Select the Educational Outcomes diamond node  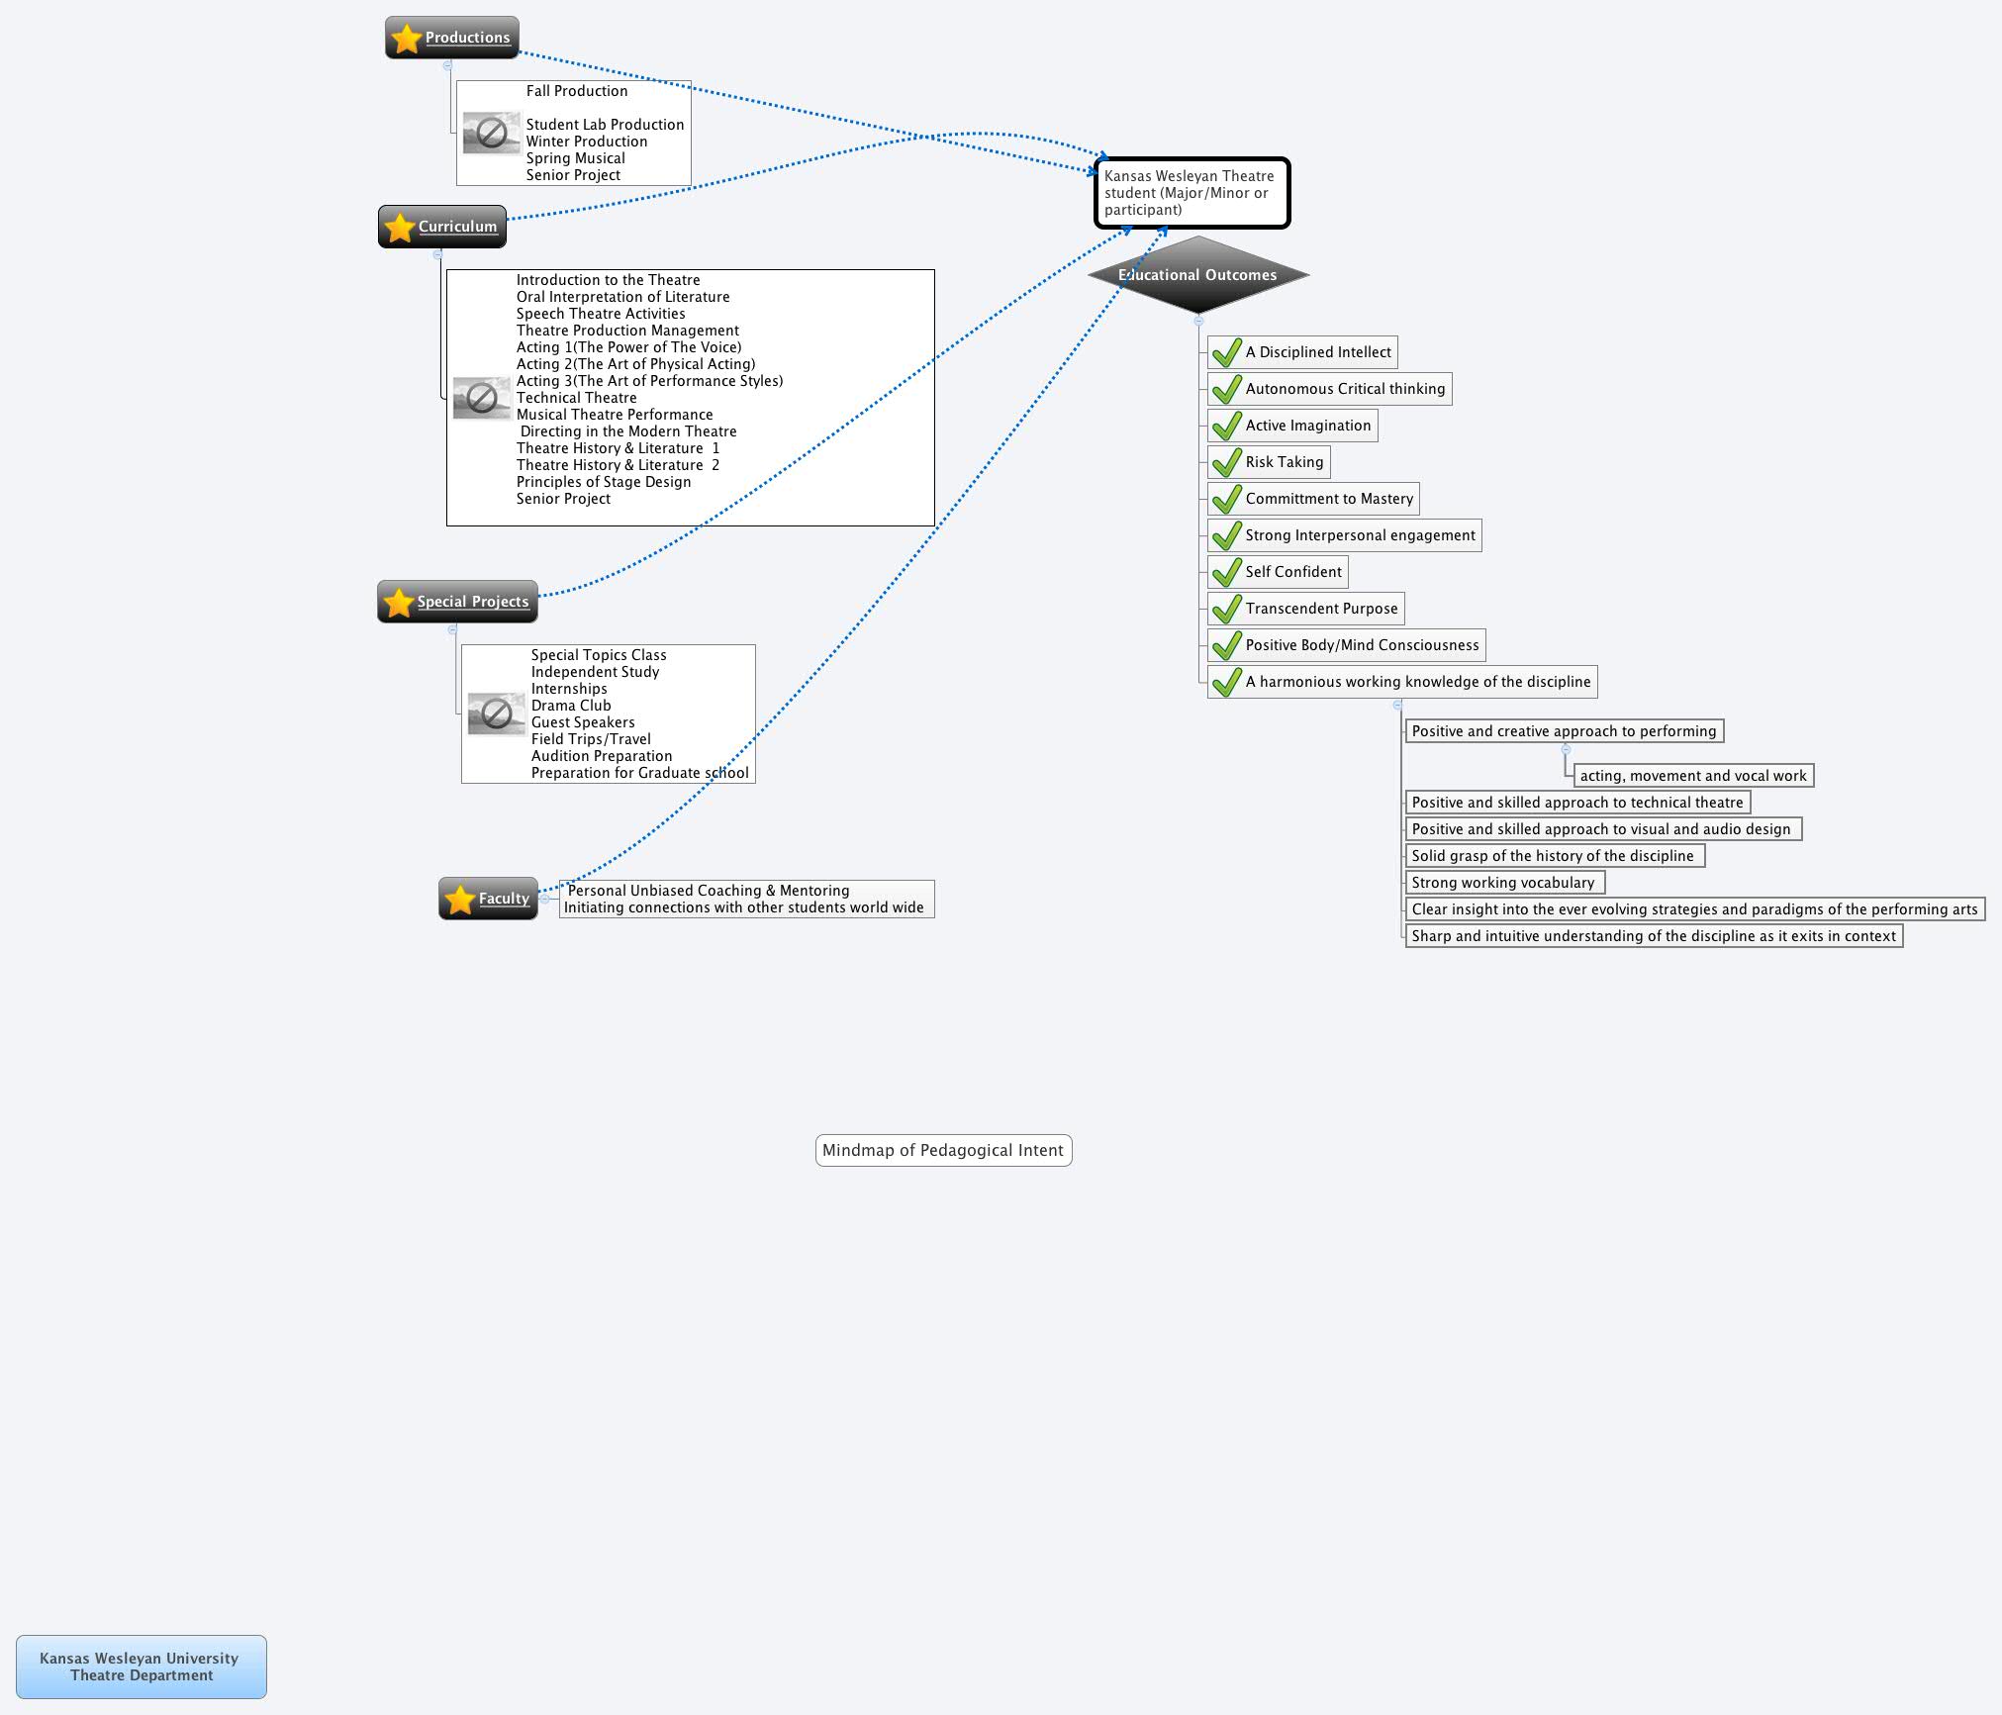point(1198,275)
